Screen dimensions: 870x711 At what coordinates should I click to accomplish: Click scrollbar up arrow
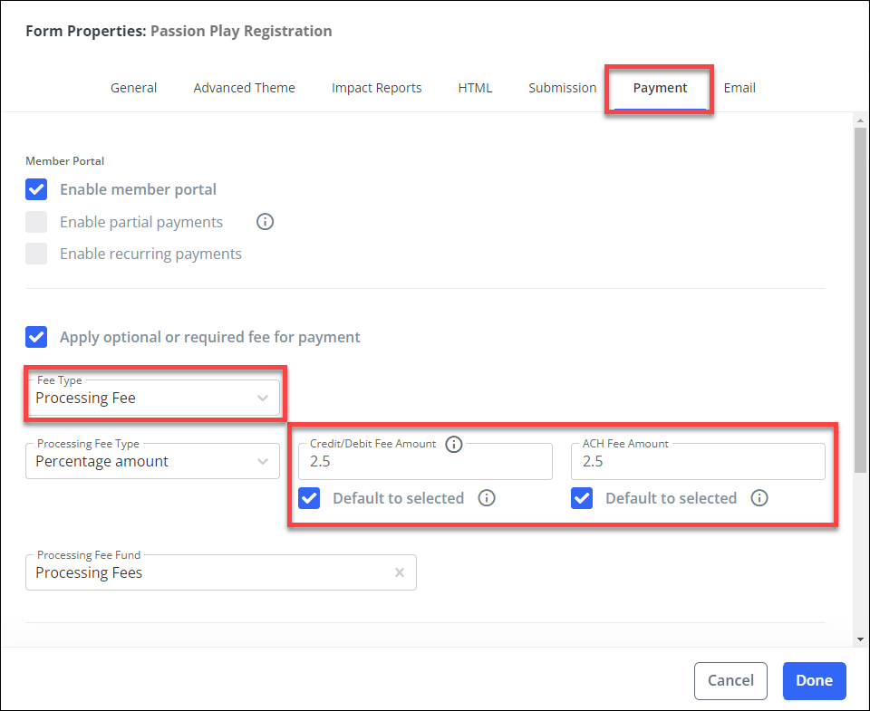pyautogui.click(x=861, y=120)
